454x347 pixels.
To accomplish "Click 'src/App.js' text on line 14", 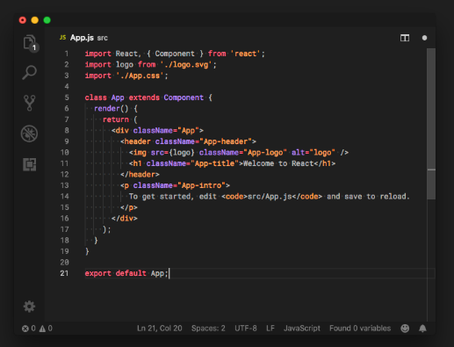I will [x=270, y=197].
